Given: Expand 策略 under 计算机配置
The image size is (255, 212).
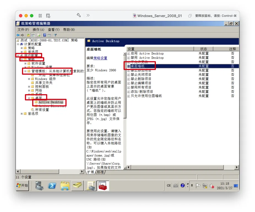Looking at the screenshot, I should pos(22,48).
